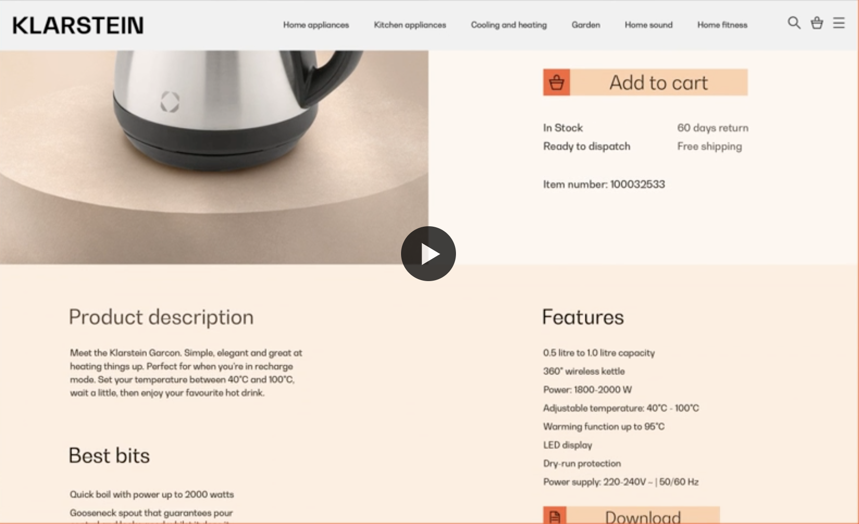The height and width of the screenshot is (524, 859).
Task: Click "Item number: 100032533"
Action: click(x=604, y=184)
